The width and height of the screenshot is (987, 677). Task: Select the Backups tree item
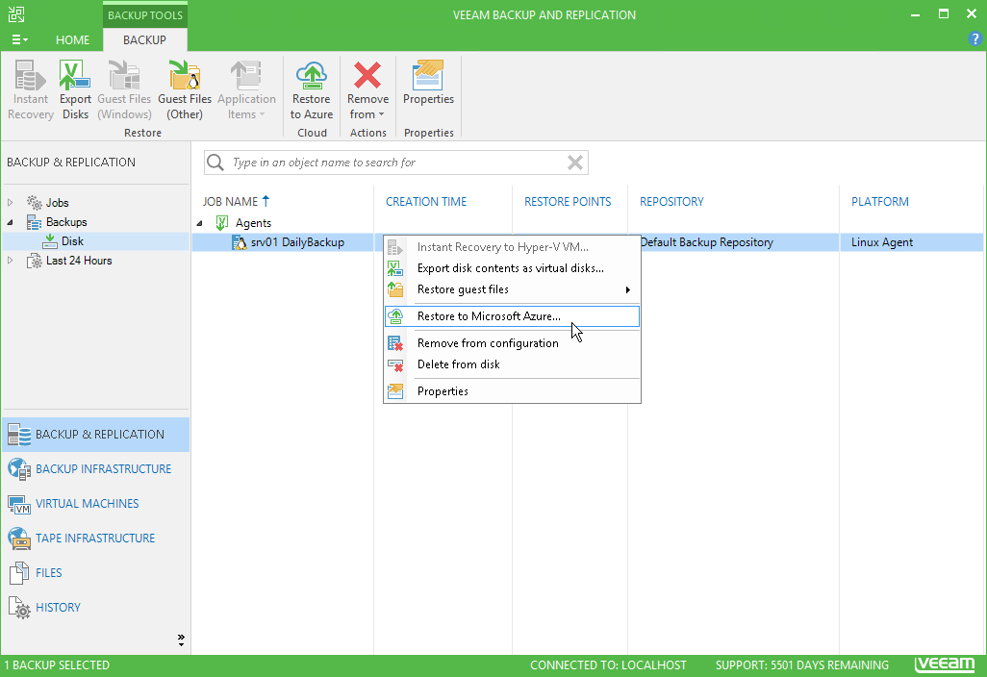point(66,222)
